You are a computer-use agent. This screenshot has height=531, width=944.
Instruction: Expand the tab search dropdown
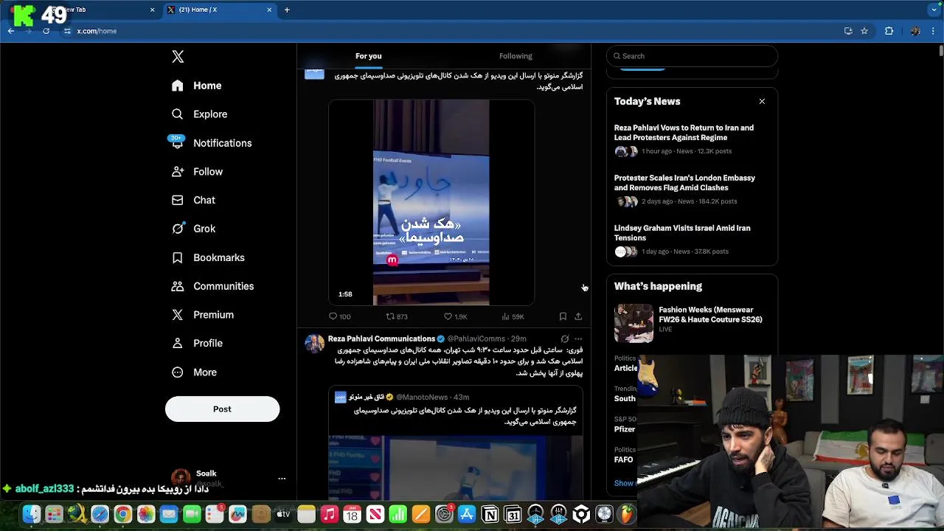(x=934, y=10)
